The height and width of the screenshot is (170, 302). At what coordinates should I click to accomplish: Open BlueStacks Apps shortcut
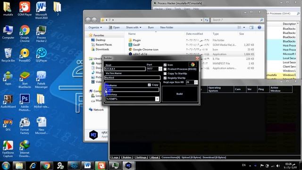tap(8, 78)
